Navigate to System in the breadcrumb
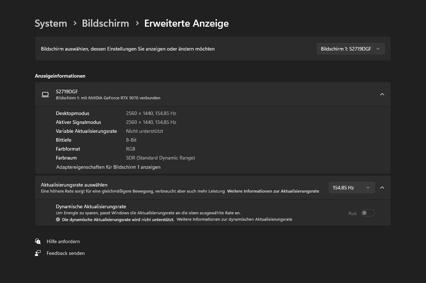This screenshot has height=283, width=426. (51, 23)
